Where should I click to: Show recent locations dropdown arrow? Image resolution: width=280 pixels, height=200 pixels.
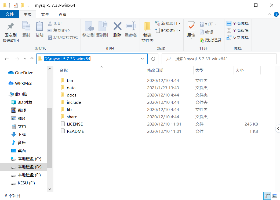pos(25,59)
